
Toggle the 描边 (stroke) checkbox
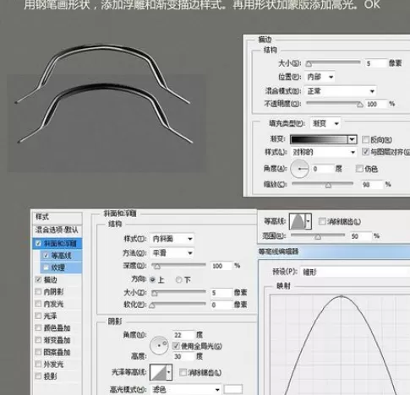38,279
